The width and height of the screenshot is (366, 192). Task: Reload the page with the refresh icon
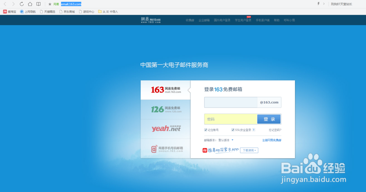tap(22, 4)
